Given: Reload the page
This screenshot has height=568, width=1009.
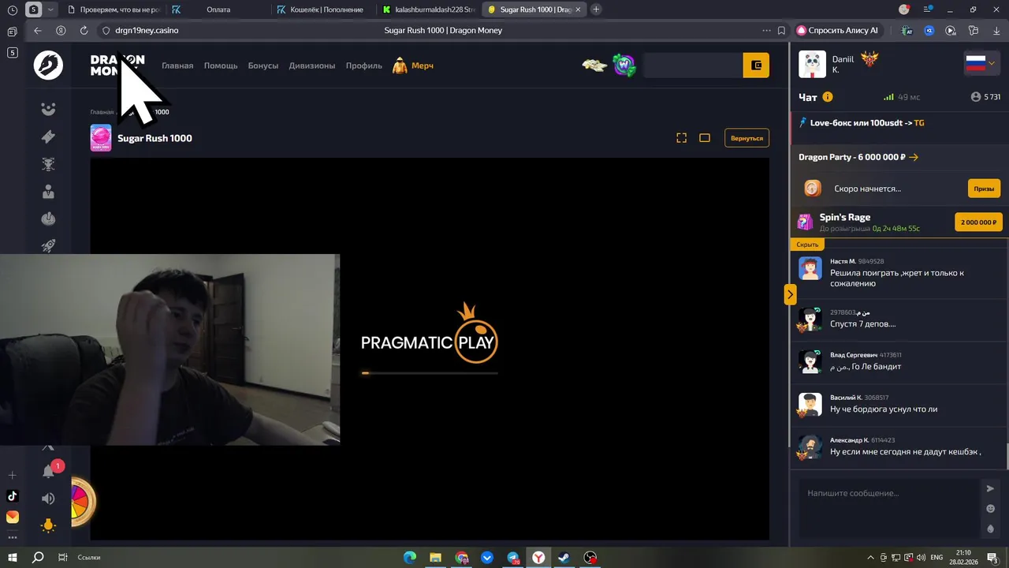Looking at the screenshot, I should click(84, 31).
